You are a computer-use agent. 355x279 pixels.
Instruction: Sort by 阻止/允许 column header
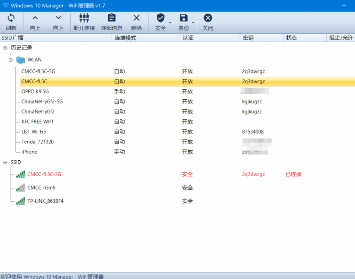click(341, 38)
